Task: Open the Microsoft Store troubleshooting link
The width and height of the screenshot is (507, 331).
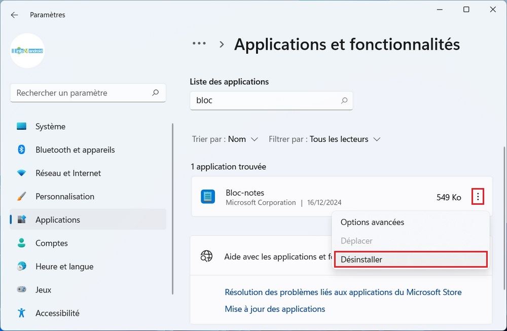Action: tap(343, 292)
